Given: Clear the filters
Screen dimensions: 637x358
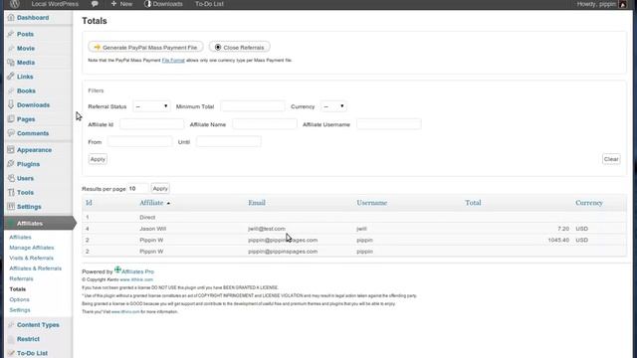Looking at the screenshot, I should click(x=611, y=159).
